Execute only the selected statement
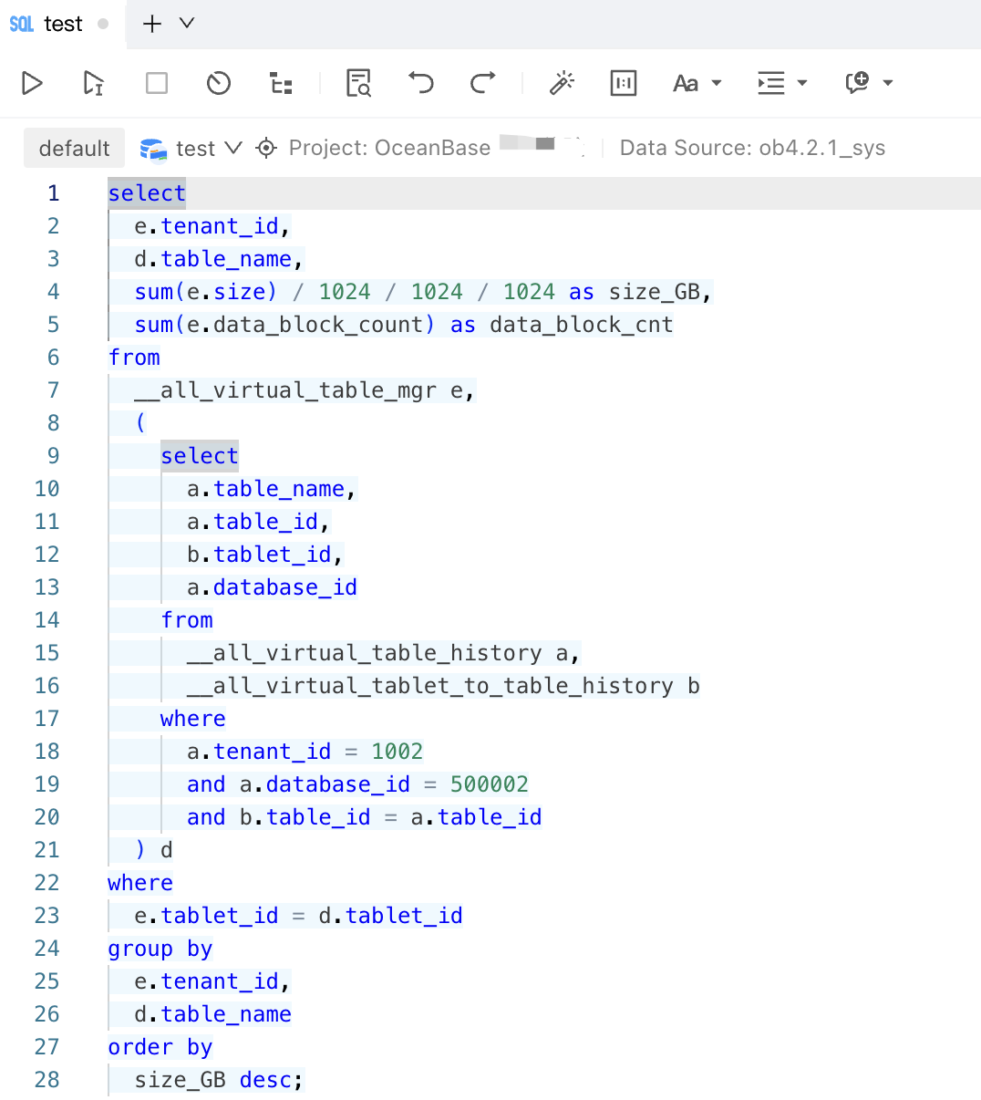 (x=92, y=83)
